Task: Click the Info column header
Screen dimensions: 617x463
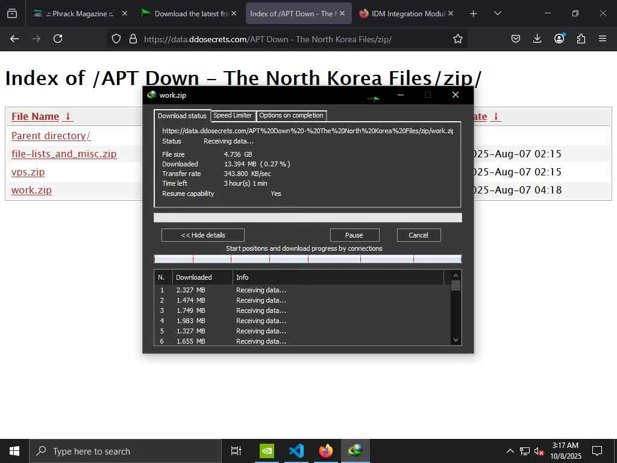Action: pyautogui.click(x=338, y=277)
